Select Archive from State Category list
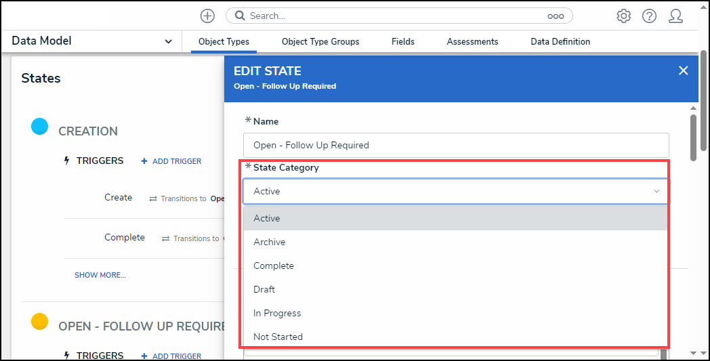The height and width of the screenshot is (361, 710). click(x=270, y=242)
